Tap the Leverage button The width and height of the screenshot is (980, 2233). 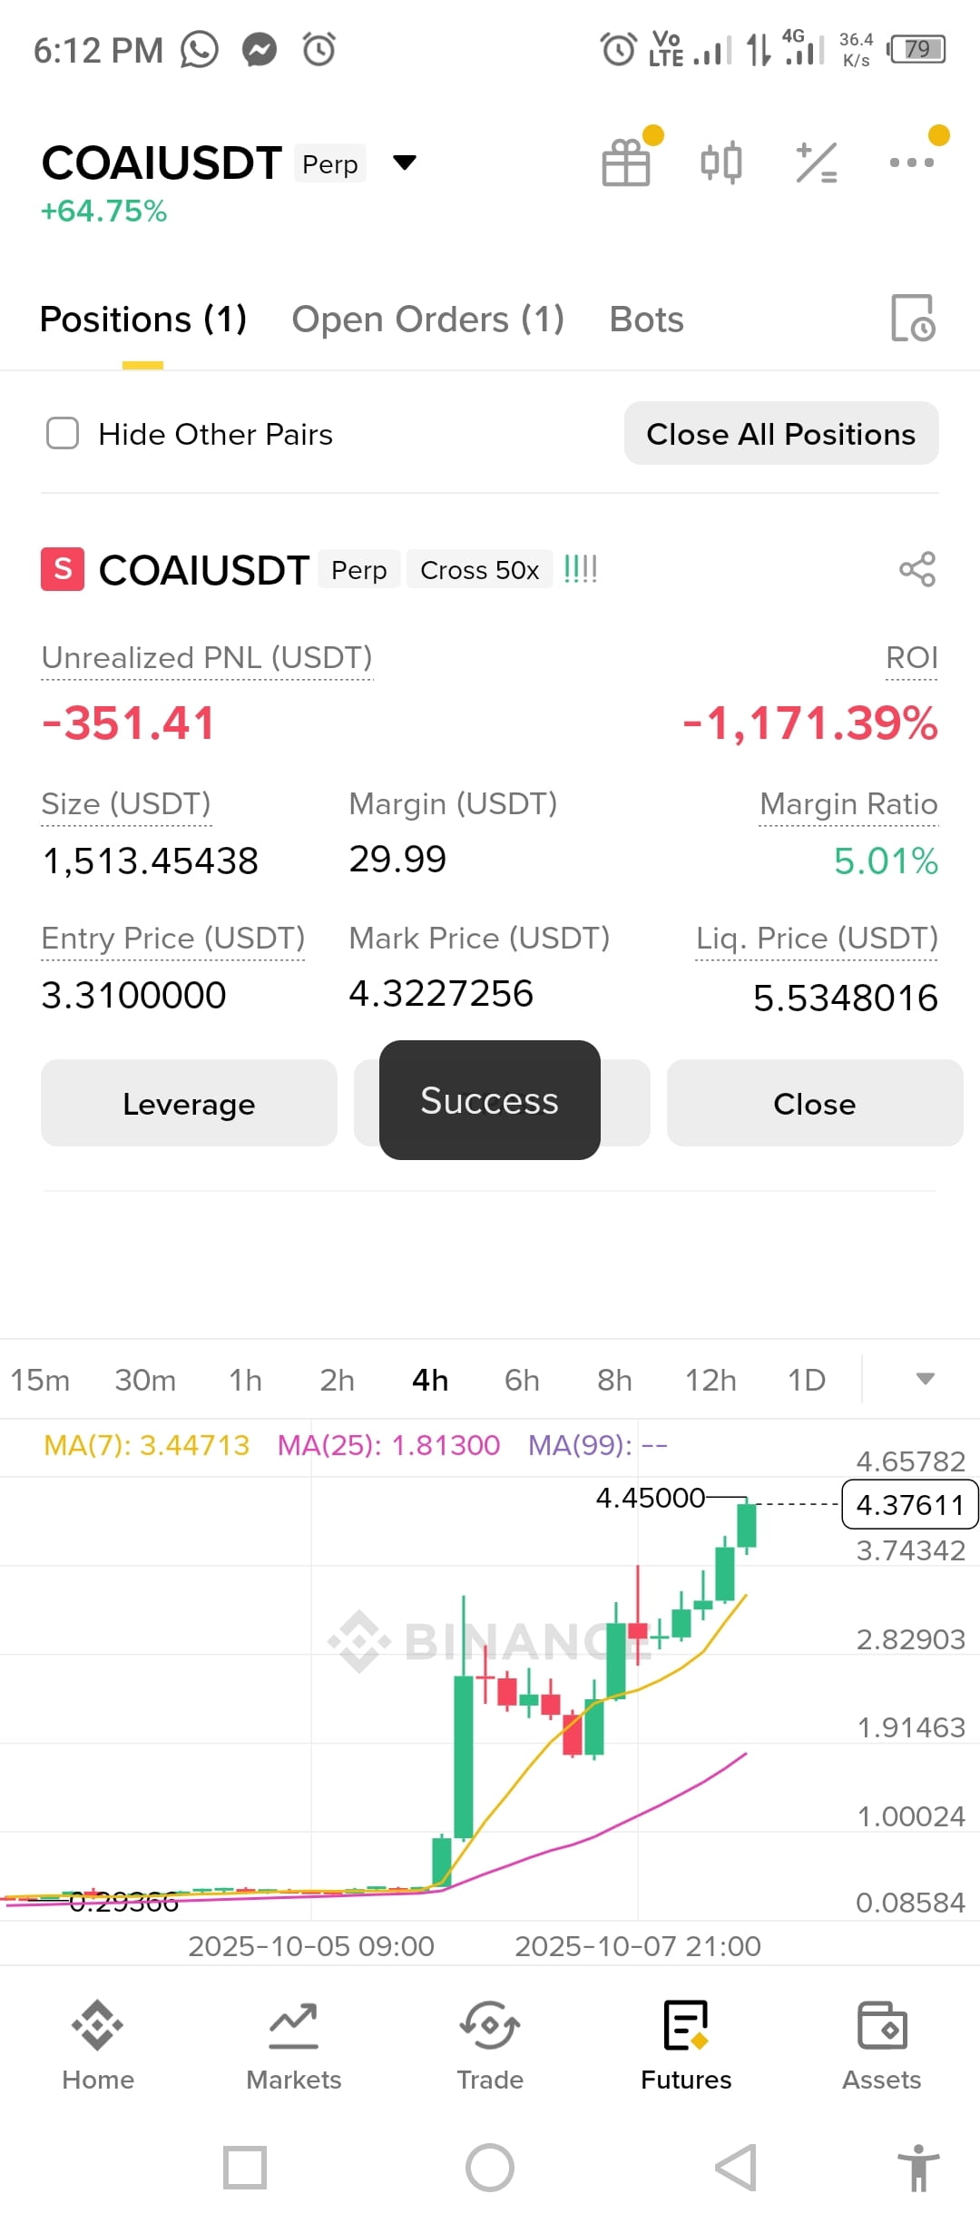coord(189,1104)
